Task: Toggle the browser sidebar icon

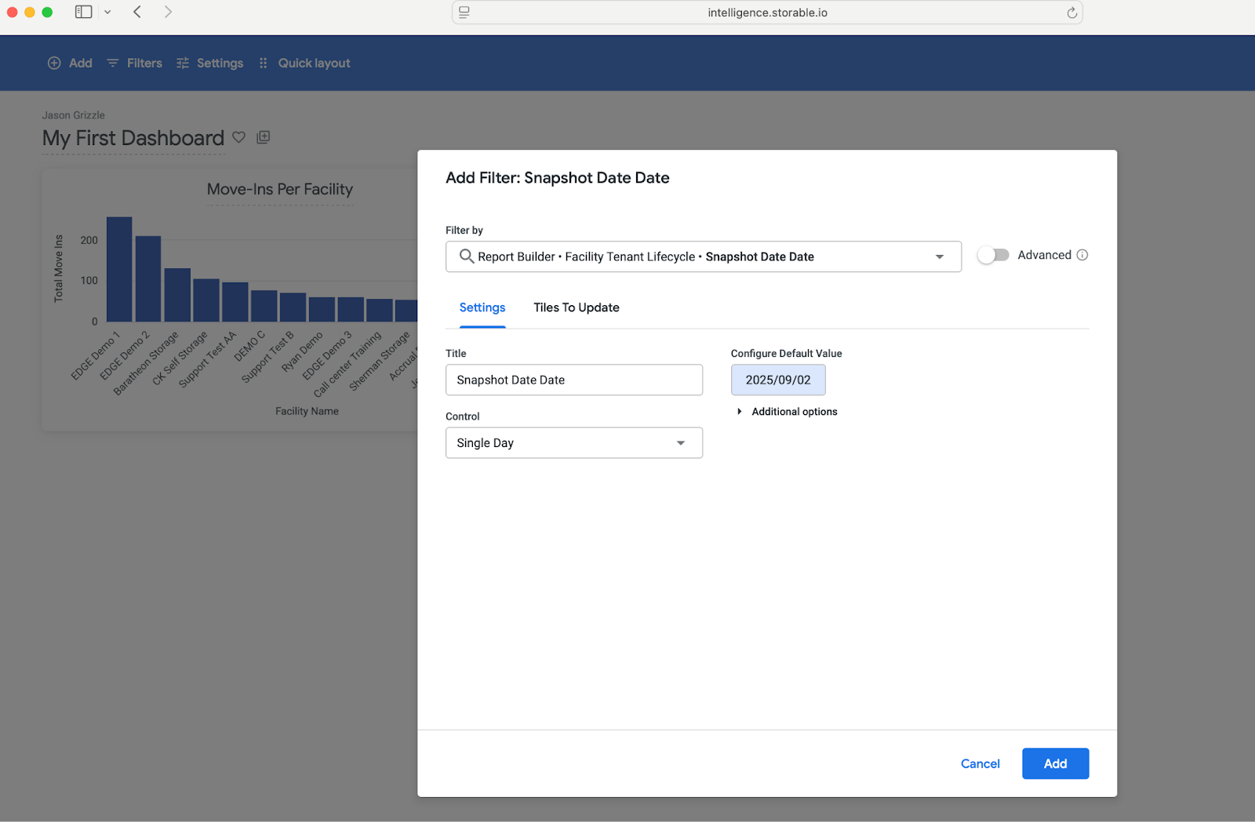Action: [x=83, y=12]
